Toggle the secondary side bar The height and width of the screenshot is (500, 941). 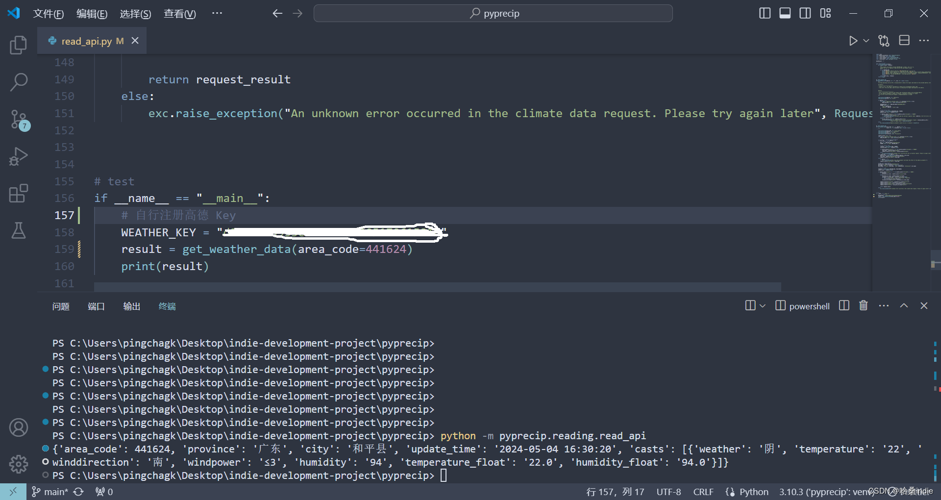805,13
